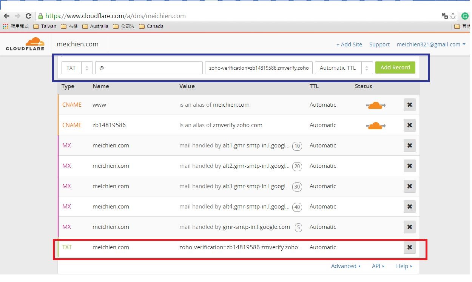This screenshot has height=282, width=472.
Task: Expand the Advanced options link
Action: (x=346, y=266)
